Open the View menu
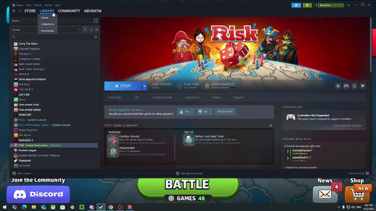 (28, 5)
